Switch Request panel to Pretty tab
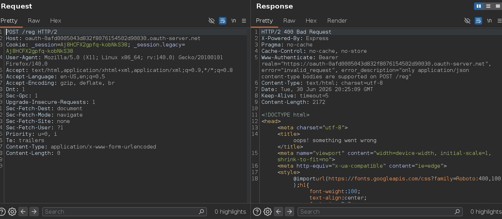Screen dimensions: 502x219 click(x=9, y=21)
